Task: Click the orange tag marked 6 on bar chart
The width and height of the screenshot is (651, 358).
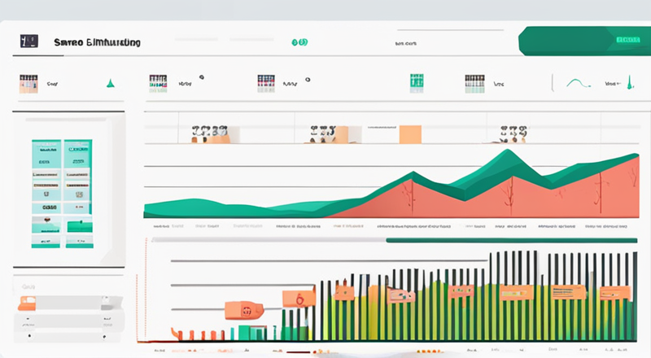Action: pyautogui.click(x=299, y=298)
